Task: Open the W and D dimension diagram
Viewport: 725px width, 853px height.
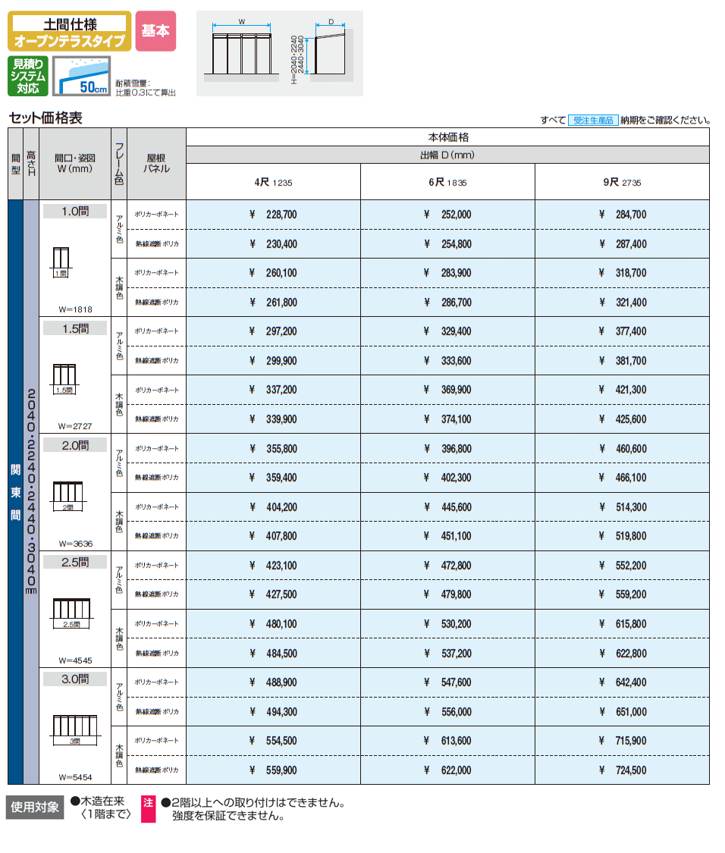Action: click(x=279, y=53)
